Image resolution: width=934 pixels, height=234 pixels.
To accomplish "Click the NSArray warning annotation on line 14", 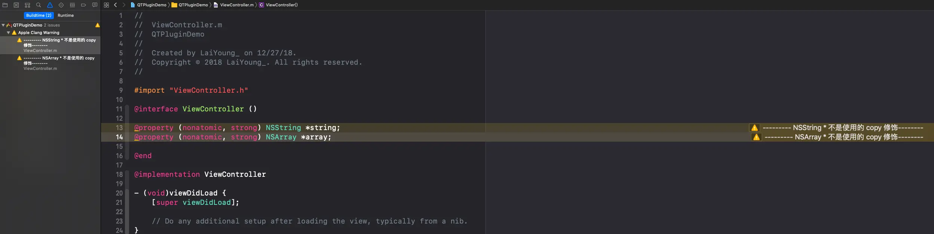I will [840, 137].
